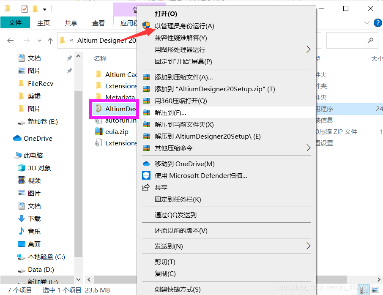Viewport: 383px width, 295px height.
Task: Click 其他压缩命令 archive icon
Action: pos(146,148)
